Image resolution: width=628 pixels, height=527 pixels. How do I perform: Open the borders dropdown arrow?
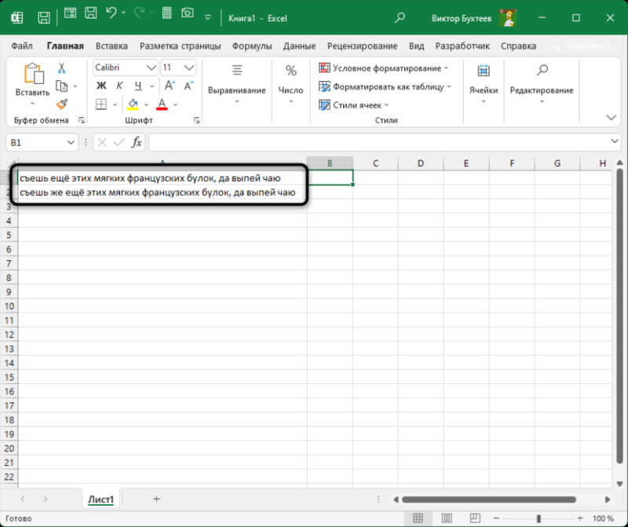[115, 105]
